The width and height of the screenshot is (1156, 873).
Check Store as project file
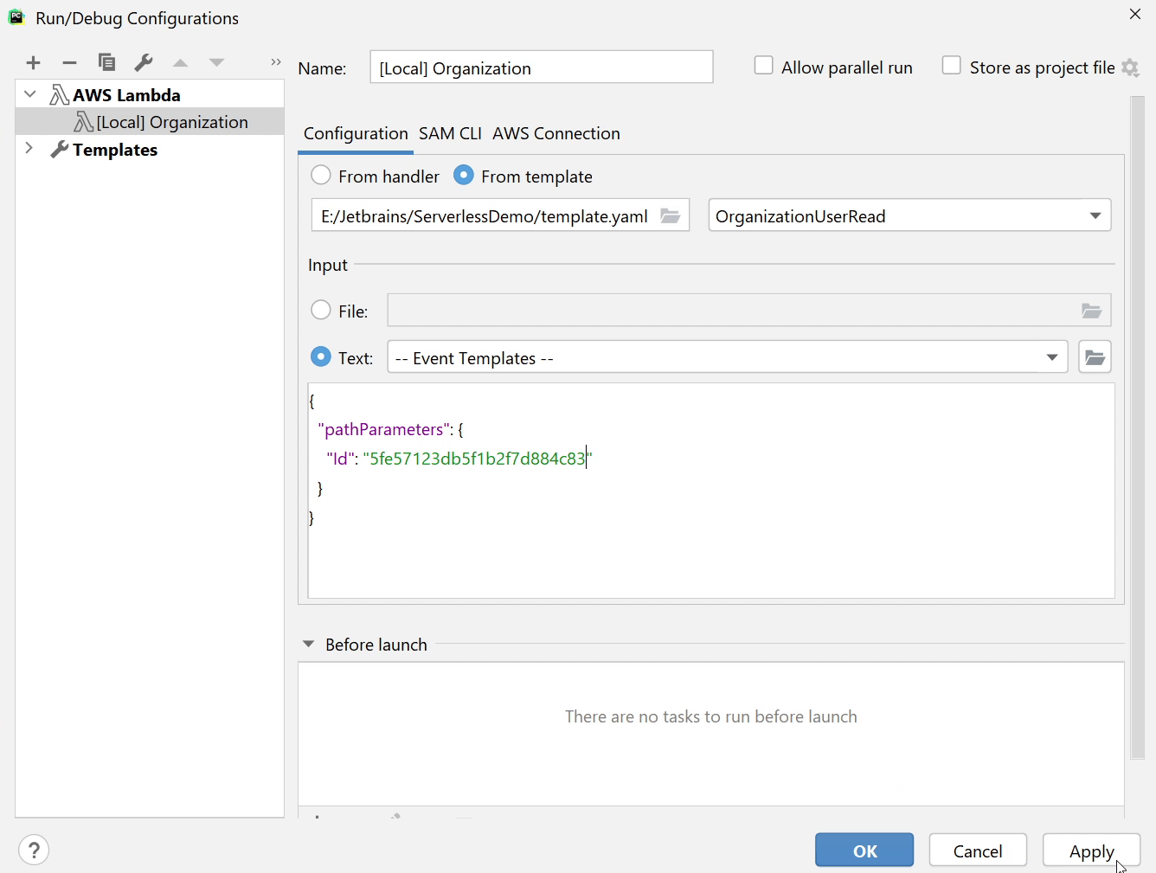click(x=952, y=67)
